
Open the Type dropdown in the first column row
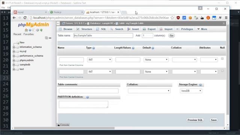tap(99, 60)
